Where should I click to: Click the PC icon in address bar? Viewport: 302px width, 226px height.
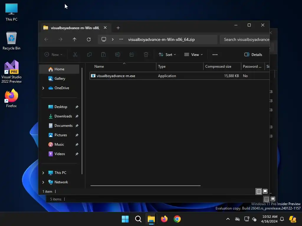tap(104, 39)
